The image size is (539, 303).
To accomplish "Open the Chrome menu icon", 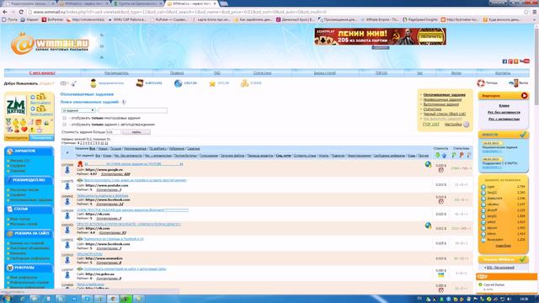I will coord(535,12).
